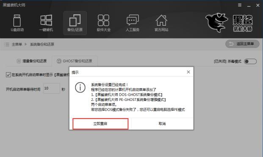Click 系统备份和还原 breadcrumb text
The height and width of the screenshot is (157, 263).
tap(42, 44)
